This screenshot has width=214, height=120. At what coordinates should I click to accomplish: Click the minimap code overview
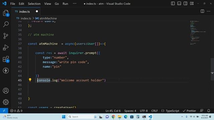click(x=198, y=32)
